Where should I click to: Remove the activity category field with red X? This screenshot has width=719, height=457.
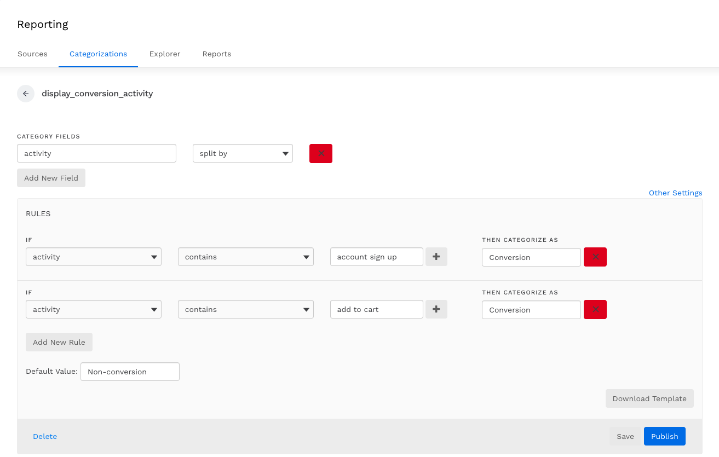pos(321,154)
